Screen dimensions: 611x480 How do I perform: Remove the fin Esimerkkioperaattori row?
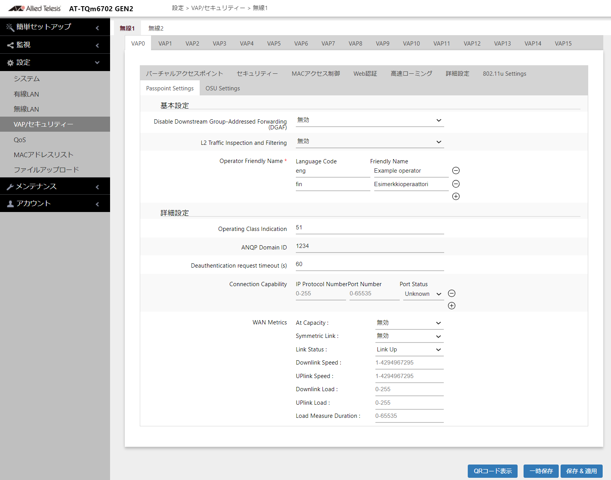[x=456, y=184]
